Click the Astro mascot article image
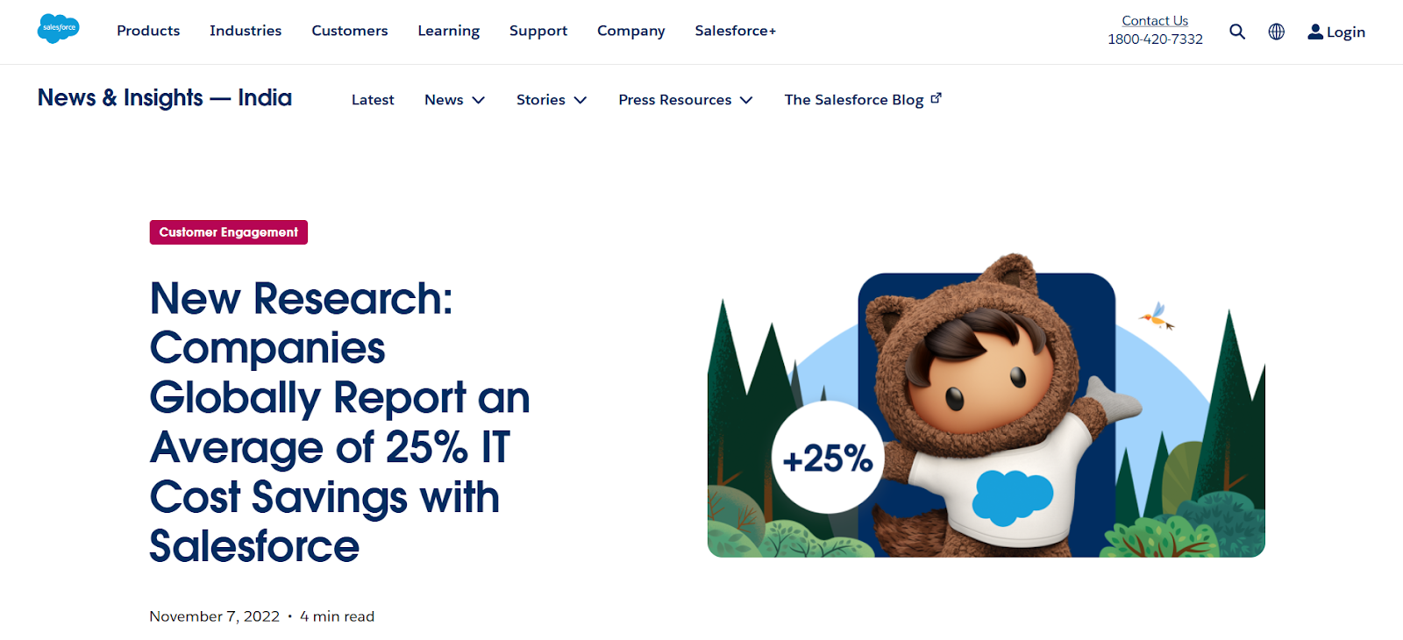The height and width of the screenshot is (640, 1403). (986, 406)
